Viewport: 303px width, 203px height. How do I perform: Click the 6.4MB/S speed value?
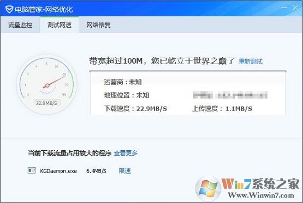coord(96,171)
